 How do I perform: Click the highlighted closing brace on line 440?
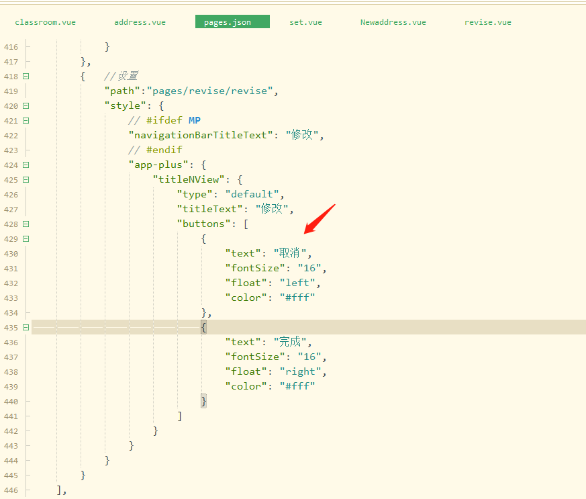[x=203, y=401]
